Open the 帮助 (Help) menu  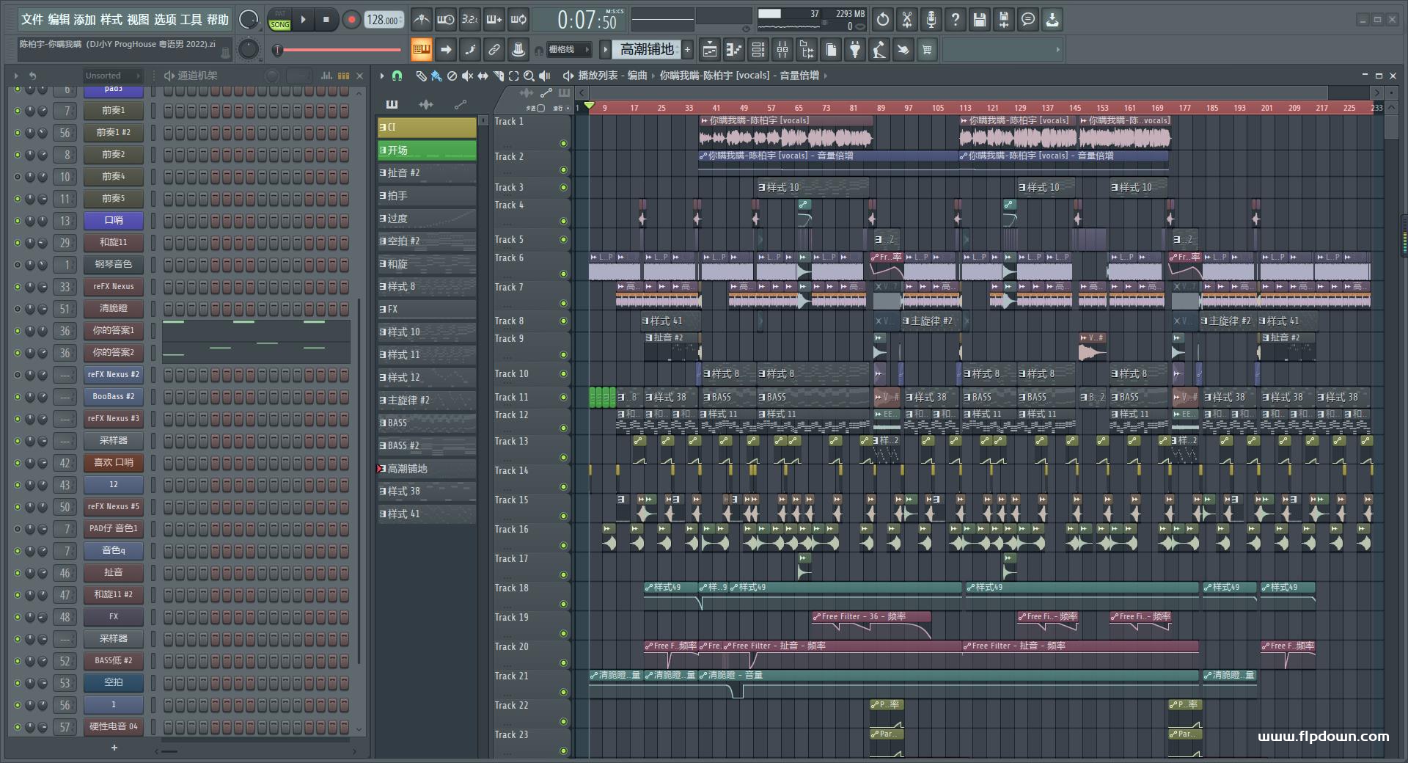(x=218, y=20)
